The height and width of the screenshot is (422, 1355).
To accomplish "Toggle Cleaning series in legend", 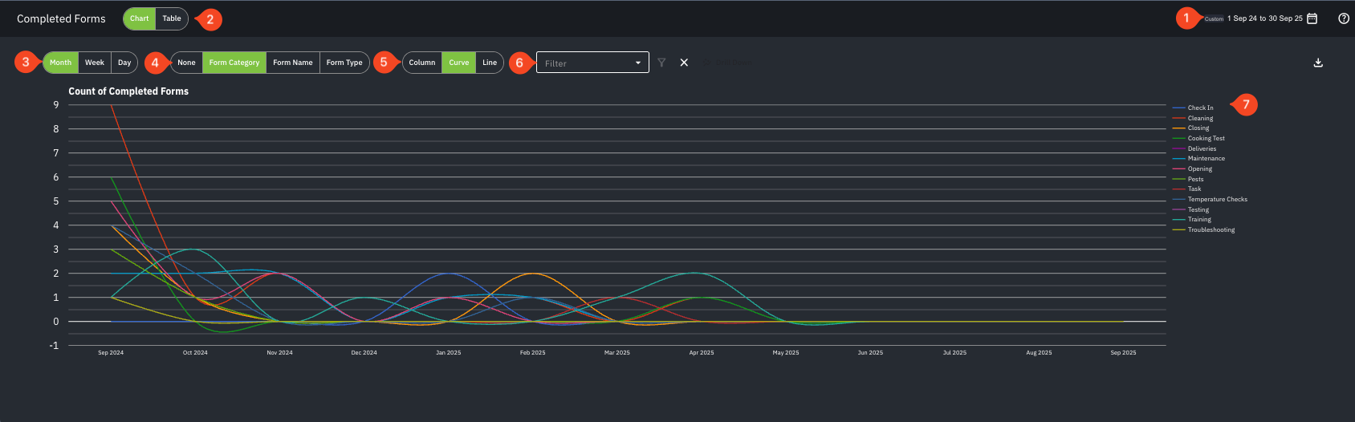I will tap(1193, 118).
